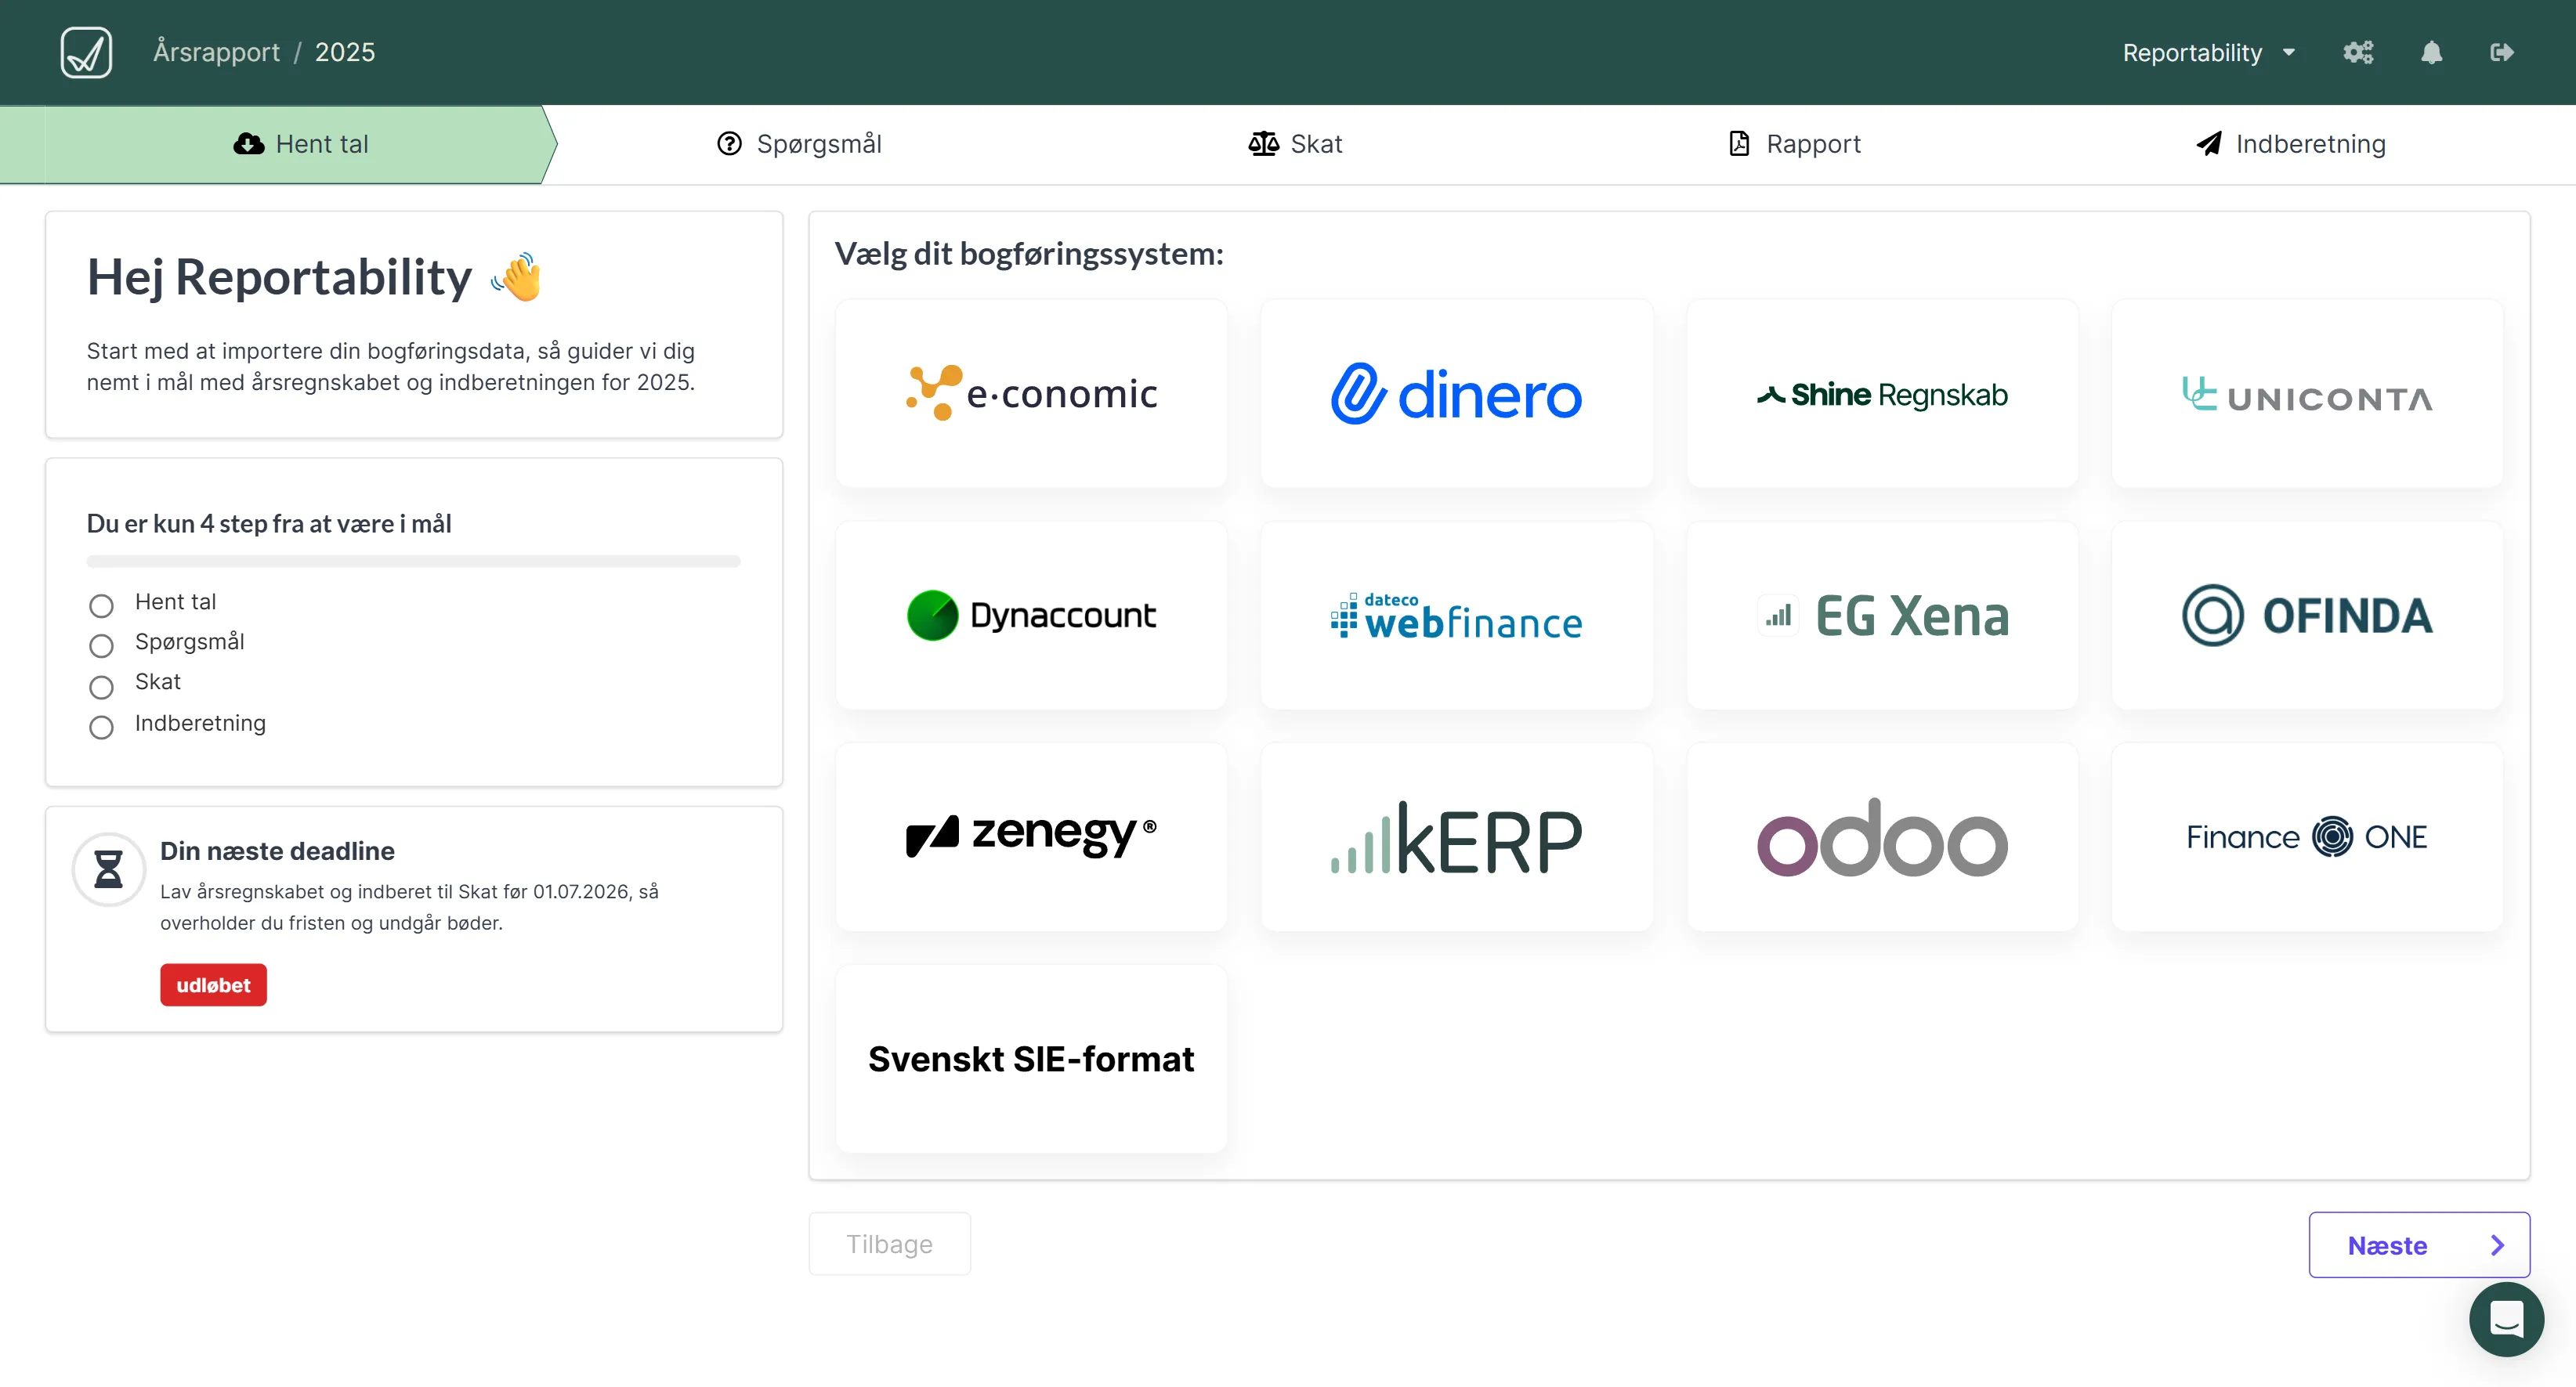
Task: Open the Årsrapport breadcrumb link
Action: click(216, 52)
